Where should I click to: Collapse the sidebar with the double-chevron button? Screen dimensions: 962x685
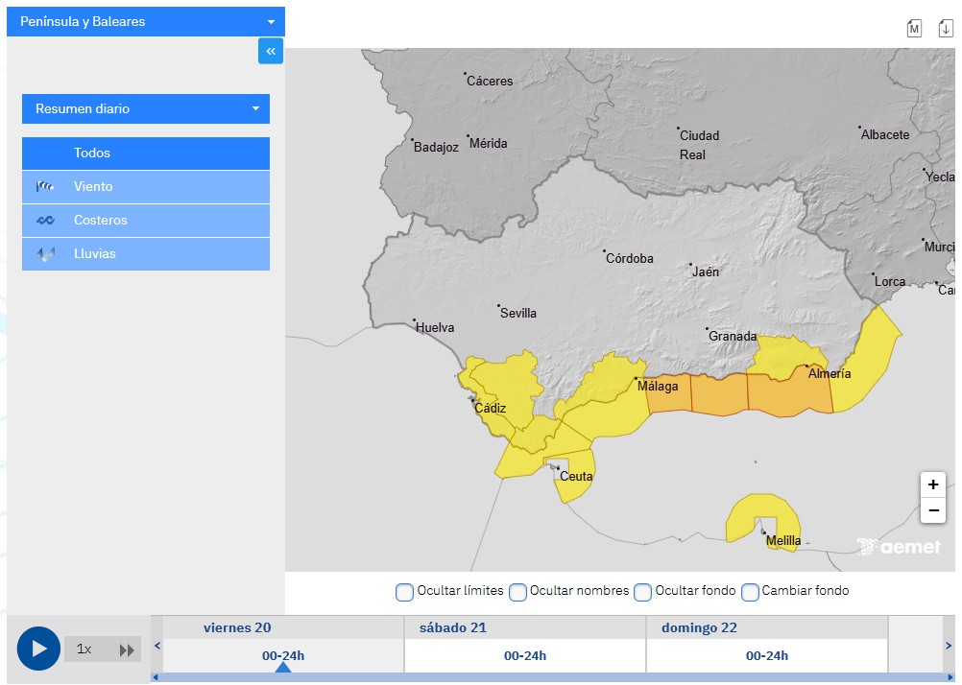click(271, 51)
